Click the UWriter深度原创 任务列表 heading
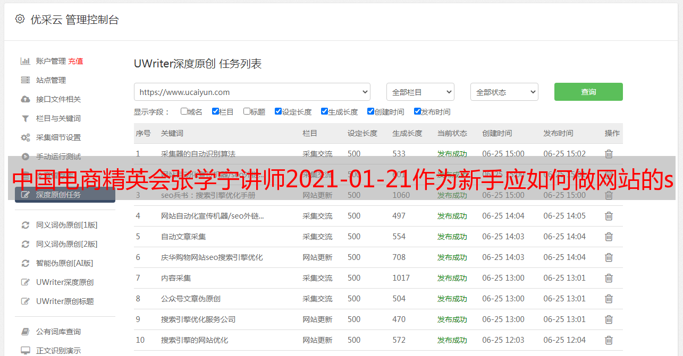 [198, 64]
